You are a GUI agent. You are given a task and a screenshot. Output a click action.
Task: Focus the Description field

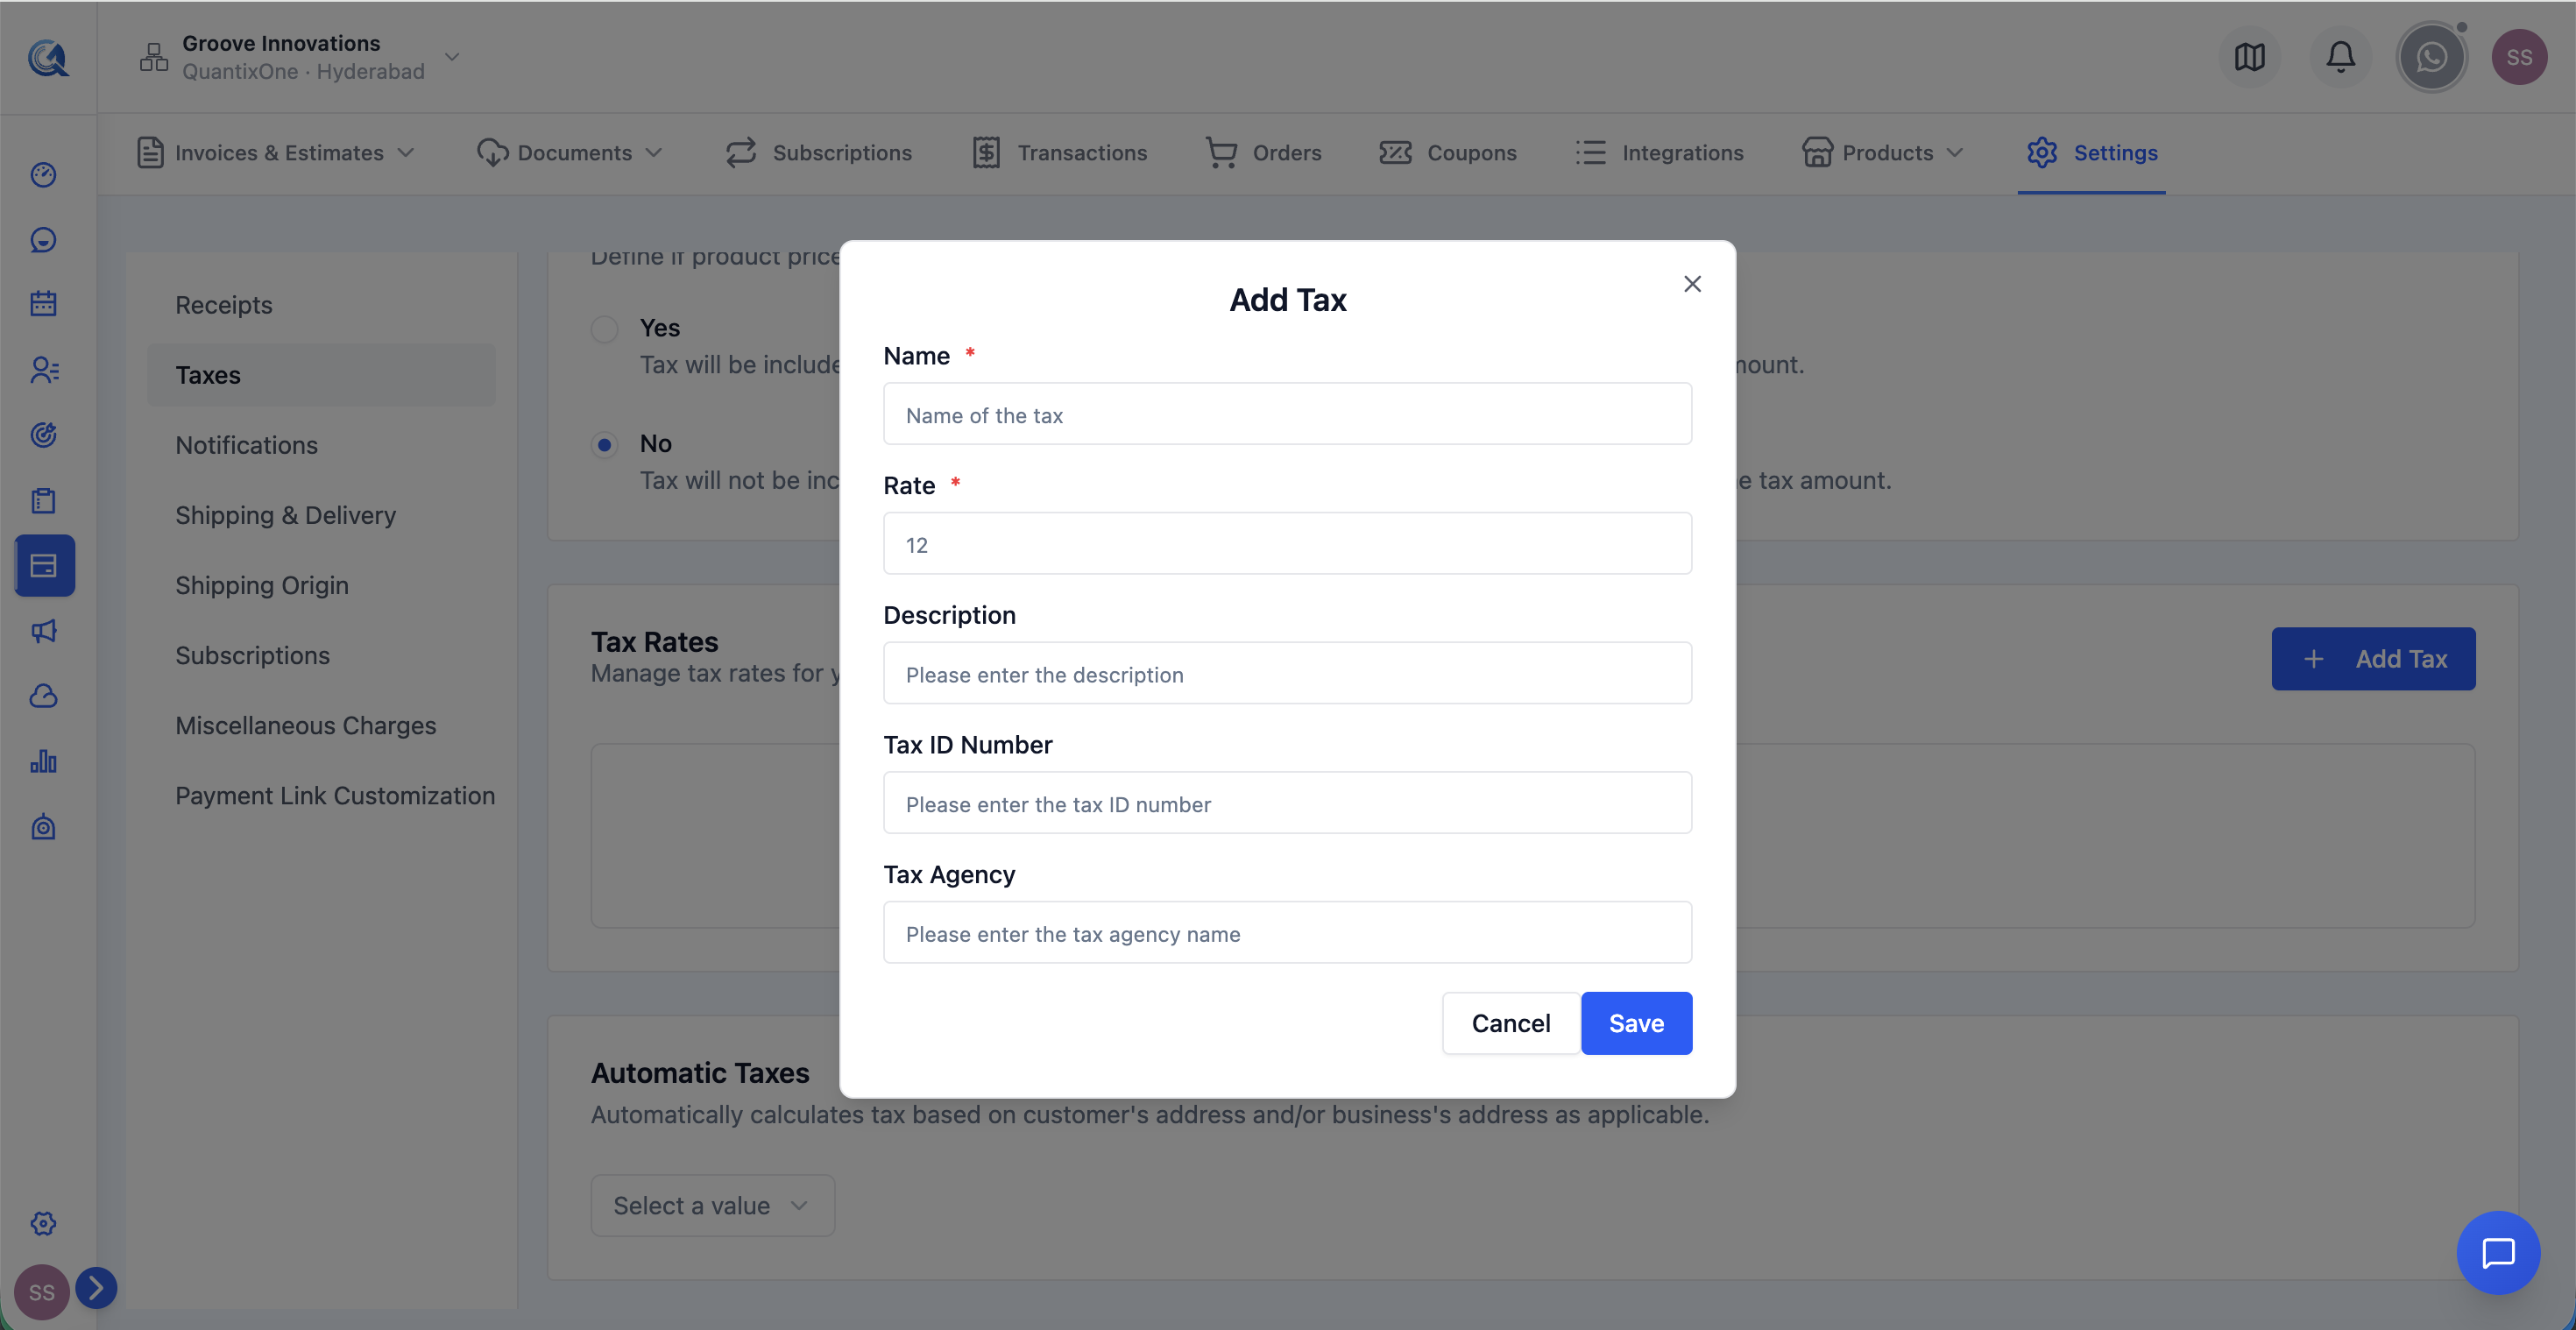pyautogui.click(x=1287, y=673)
